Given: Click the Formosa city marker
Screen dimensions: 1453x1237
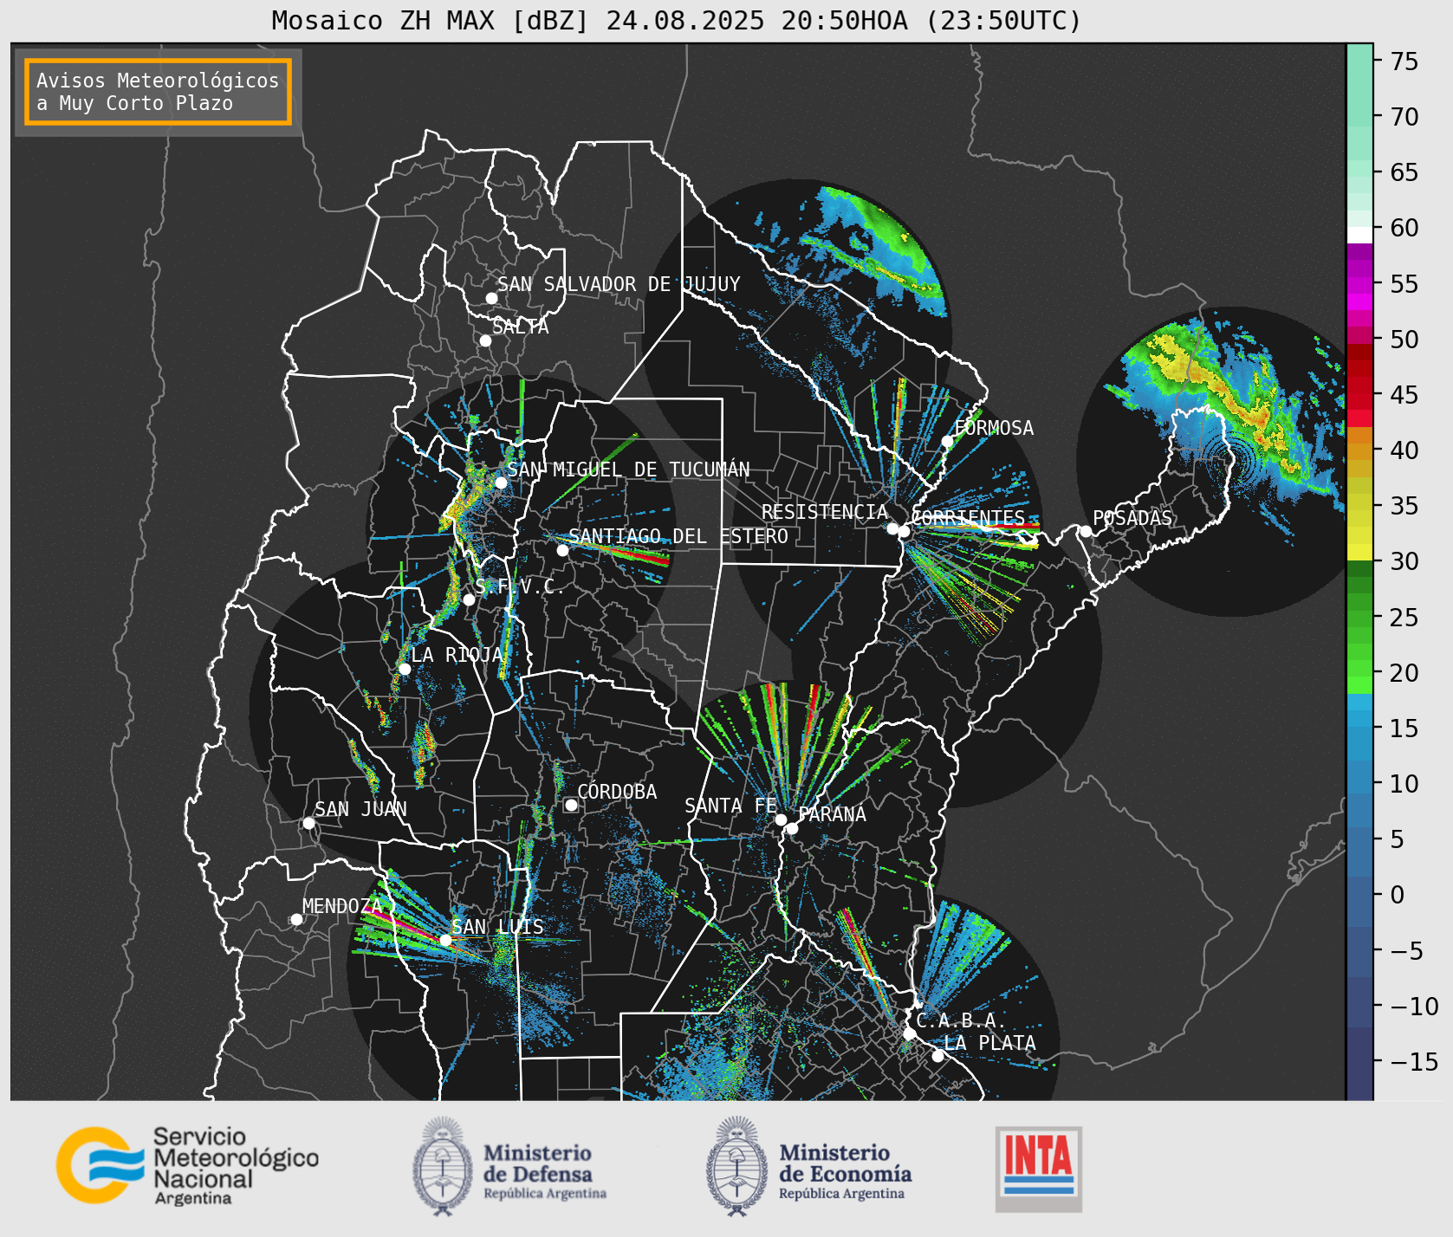Looking at the screenshot, I should [947, 441].
